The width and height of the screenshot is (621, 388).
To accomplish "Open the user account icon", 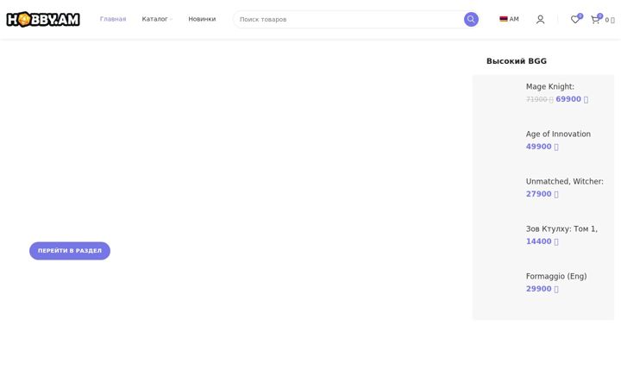I will click(x=540, y=19).
